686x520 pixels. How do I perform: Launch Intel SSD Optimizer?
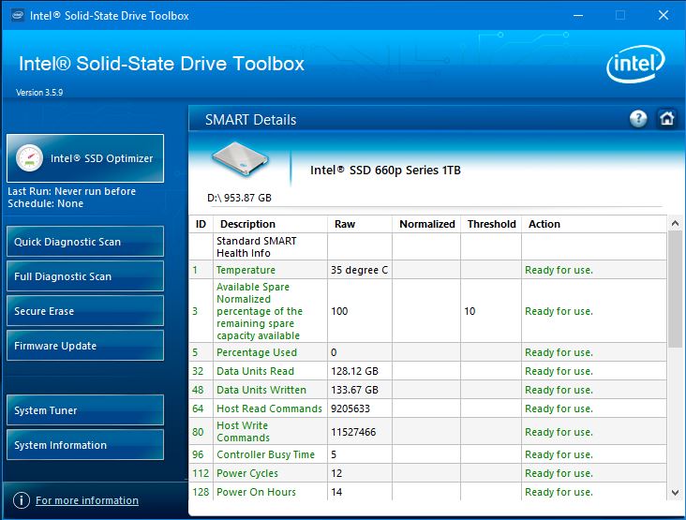(x=85, y=158)
